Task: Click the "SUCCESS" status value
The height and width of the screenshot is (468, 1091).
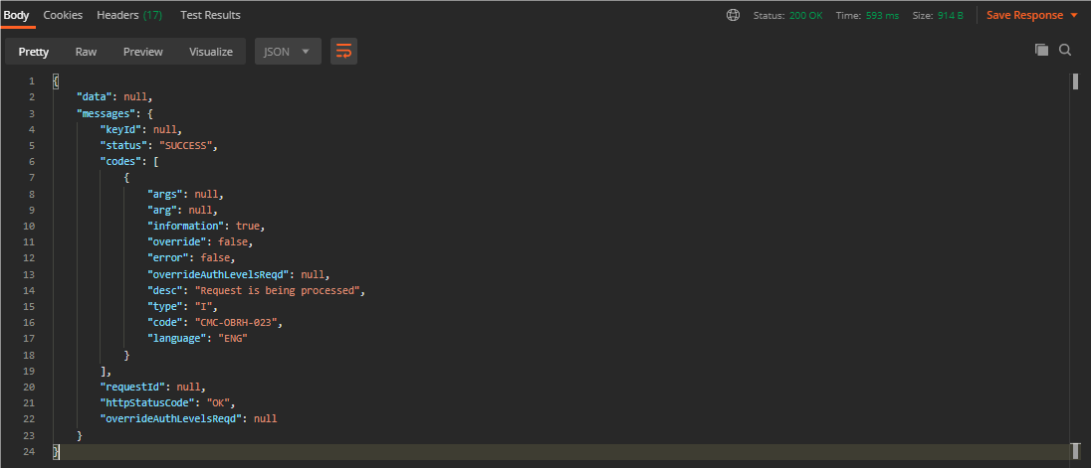Action: click(188, 146)
